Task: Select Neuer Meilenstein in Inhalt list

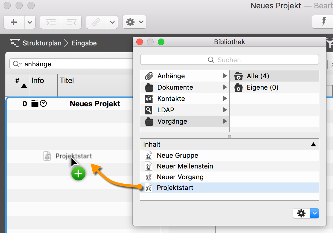Action: click(x=185, y=166)
